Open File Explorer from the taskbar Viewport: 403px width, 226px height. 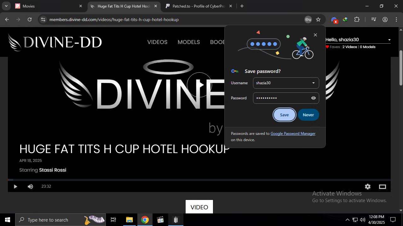click(x=129, y=220)
